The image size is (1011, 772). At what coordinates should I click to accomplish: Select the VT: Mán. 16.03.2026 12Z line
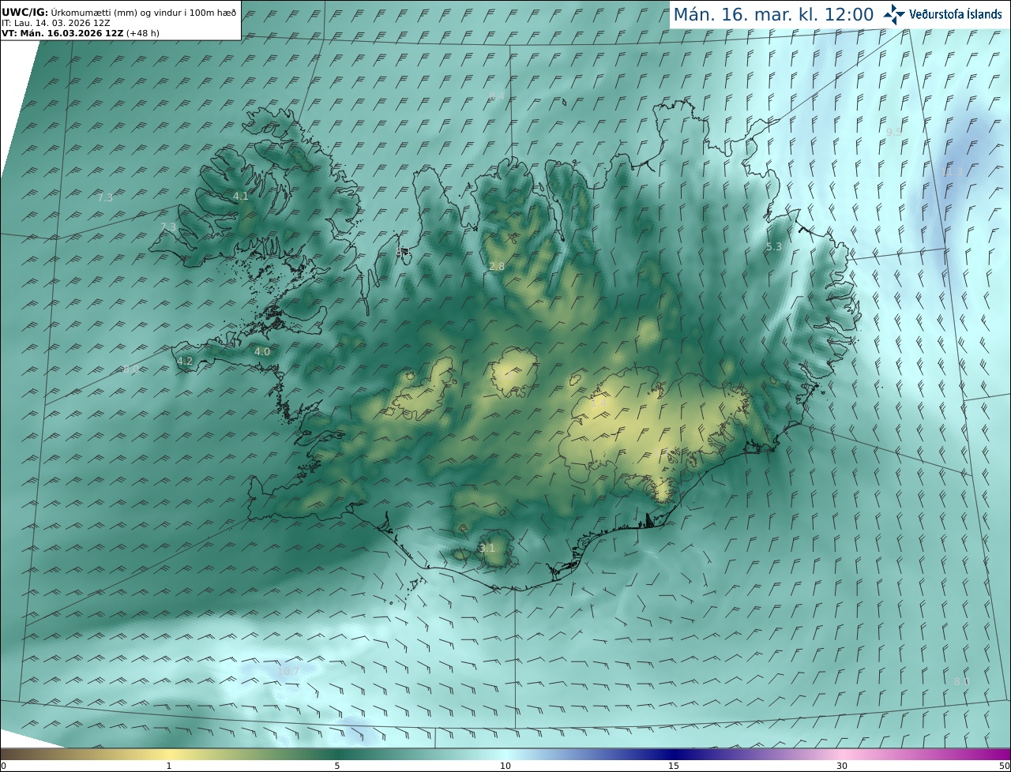[79, 33]
